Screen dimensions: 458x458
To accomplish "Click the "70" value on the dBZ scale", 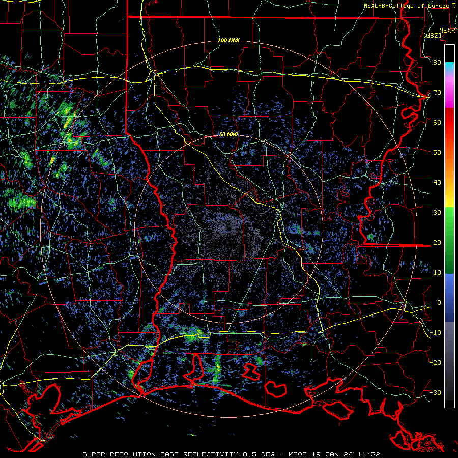I will point(437,93).
